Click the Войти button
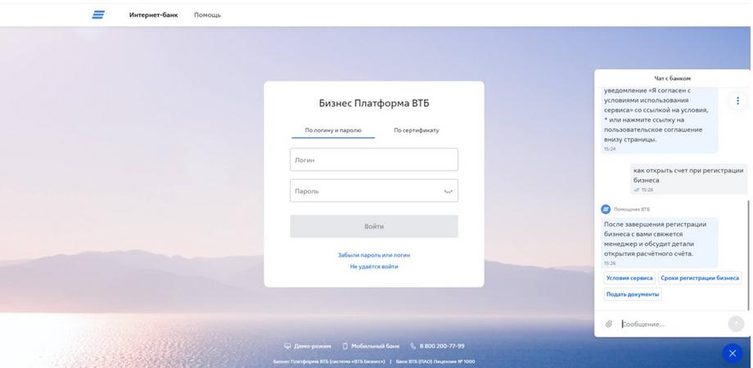 point(373,227)
